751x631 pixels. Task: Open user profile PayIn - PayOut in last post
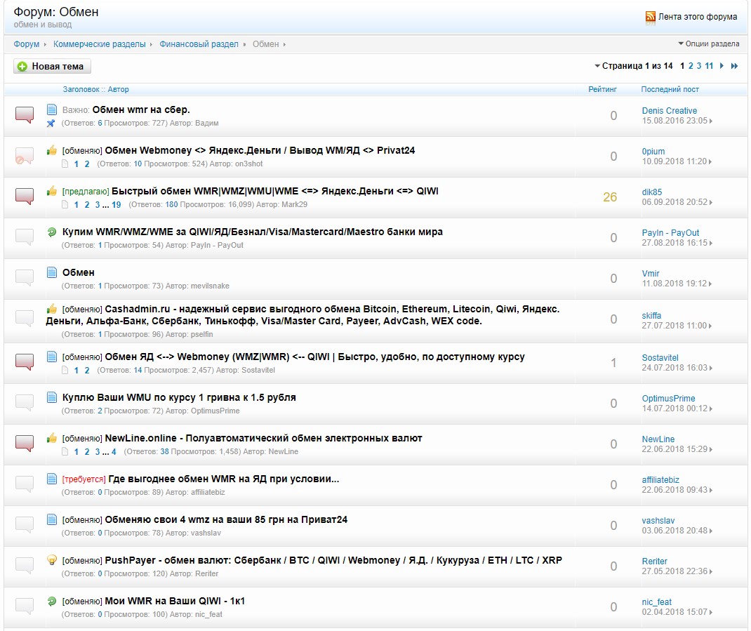670,233
